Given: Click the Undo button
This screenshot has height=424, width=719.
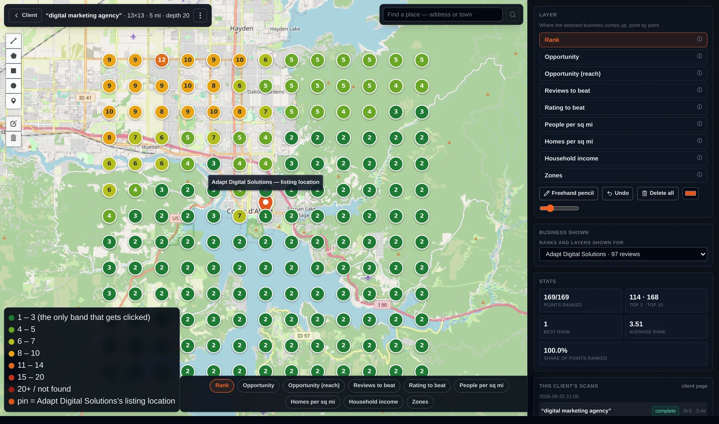Looking at the screenshot, I should 618,193.
